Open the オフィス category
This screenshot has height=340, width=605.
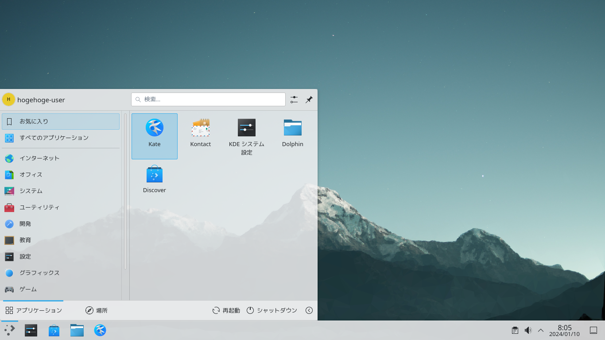61,174
